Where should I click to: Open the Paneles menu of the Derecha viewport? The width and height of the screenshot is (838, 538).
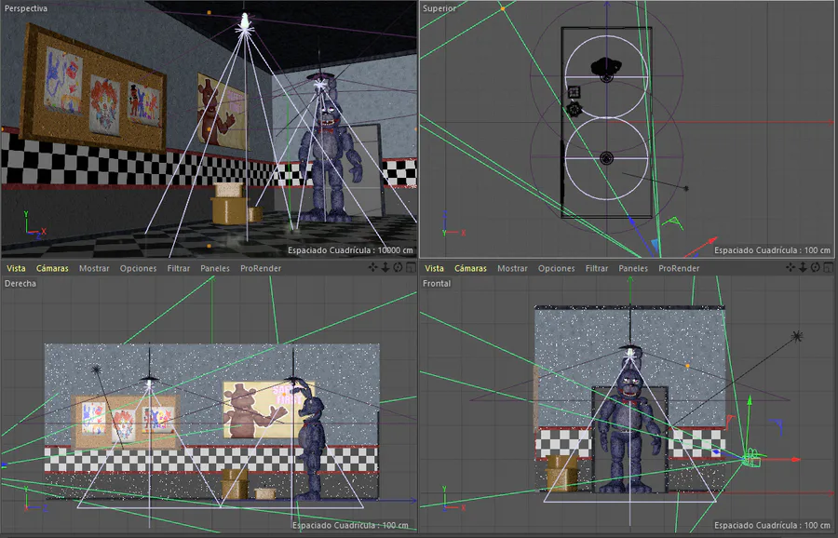(215, 268)
